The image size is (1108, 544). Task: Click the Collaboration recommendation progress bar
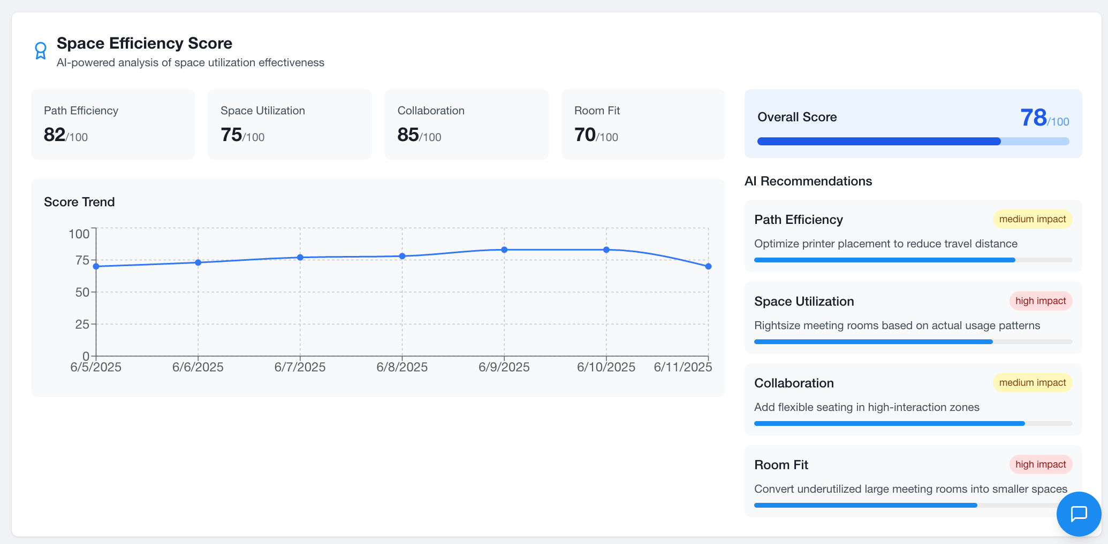(913, 424)
